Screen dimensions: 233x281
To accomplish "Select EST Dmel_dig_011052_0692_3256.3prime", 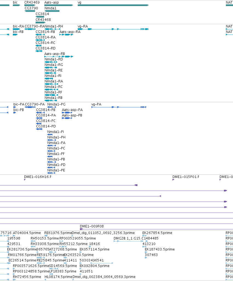I will pos(72,236).
